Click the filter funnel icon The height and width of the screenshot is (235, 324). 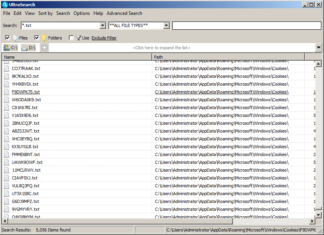(x=78, y=38)
